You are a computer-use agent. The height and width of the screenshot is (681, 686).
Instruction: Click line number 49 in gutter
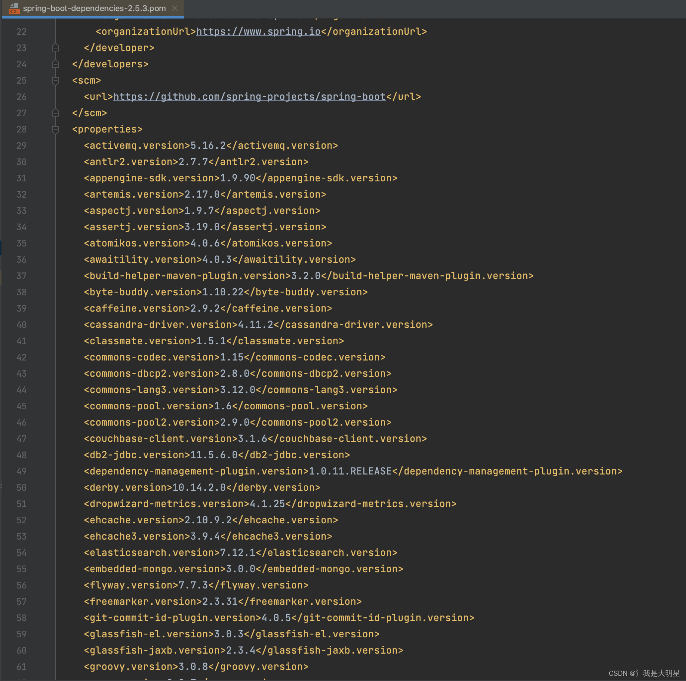pos(21,471)
